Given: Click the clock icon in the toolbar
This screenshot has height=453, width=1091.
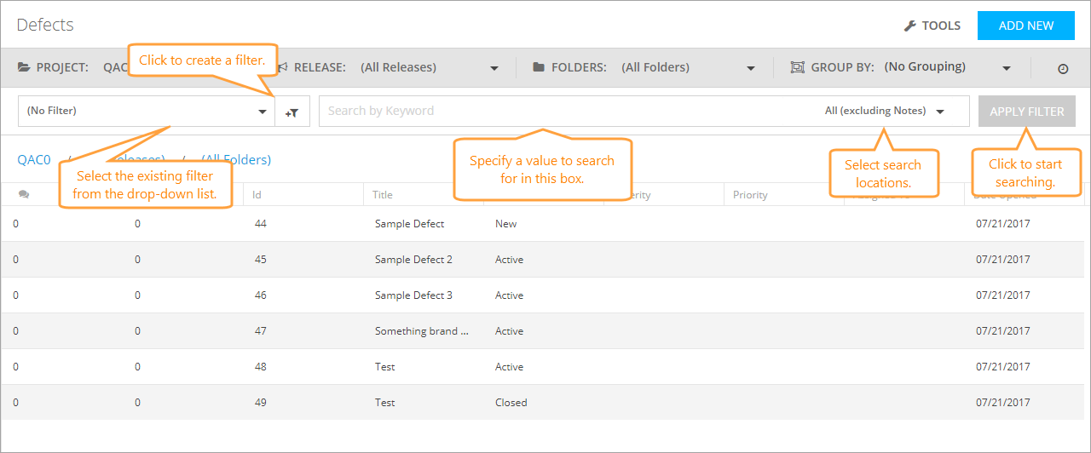Looking at the screenshot, I should (1063, 68).
